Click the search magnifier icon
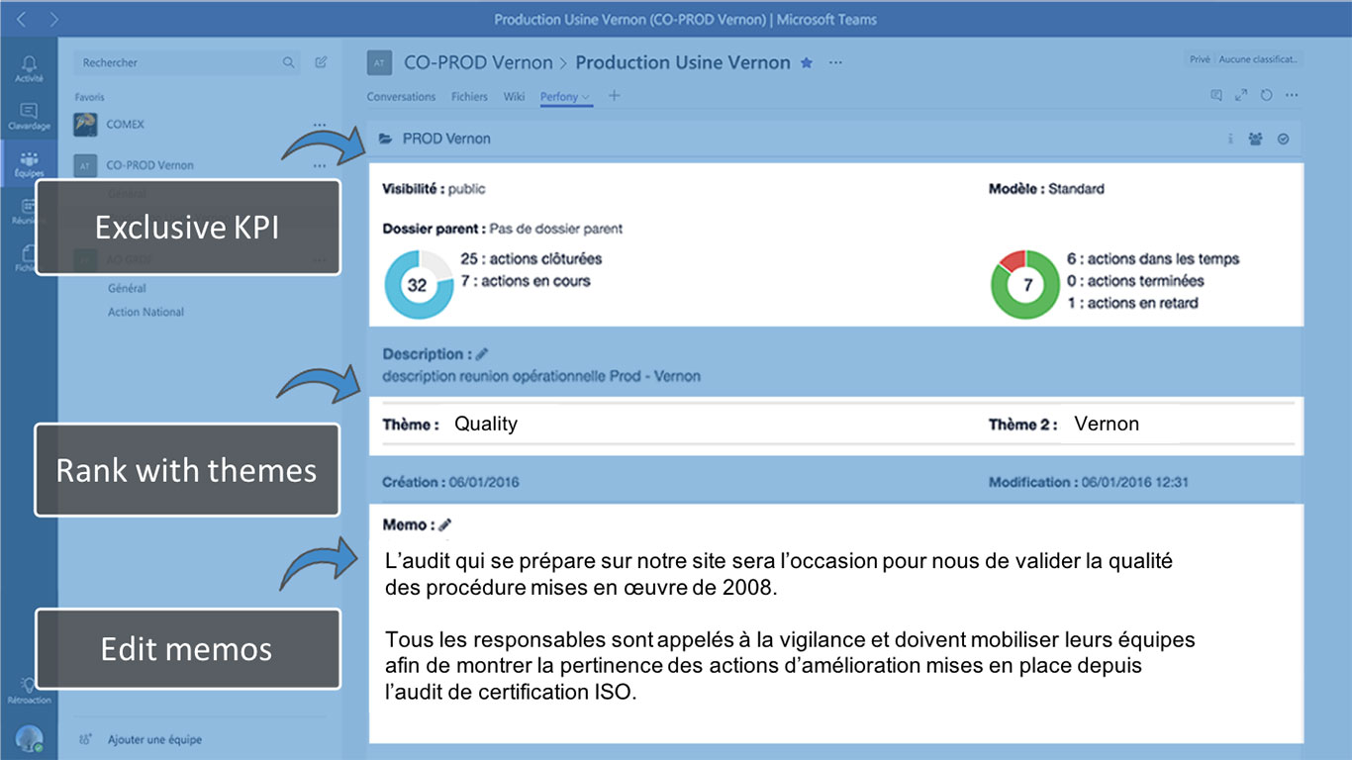This screenshot has width=1352, height=760. pos(288,62)
